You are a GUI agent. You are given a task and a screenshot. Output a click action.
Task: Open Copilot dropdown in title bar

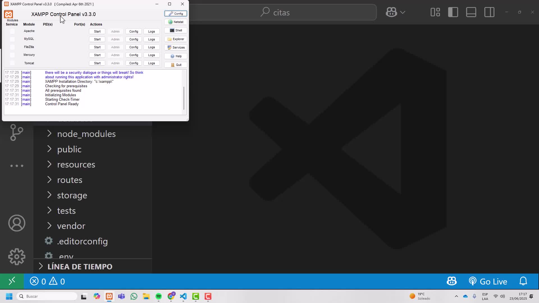tap(403, 12)
